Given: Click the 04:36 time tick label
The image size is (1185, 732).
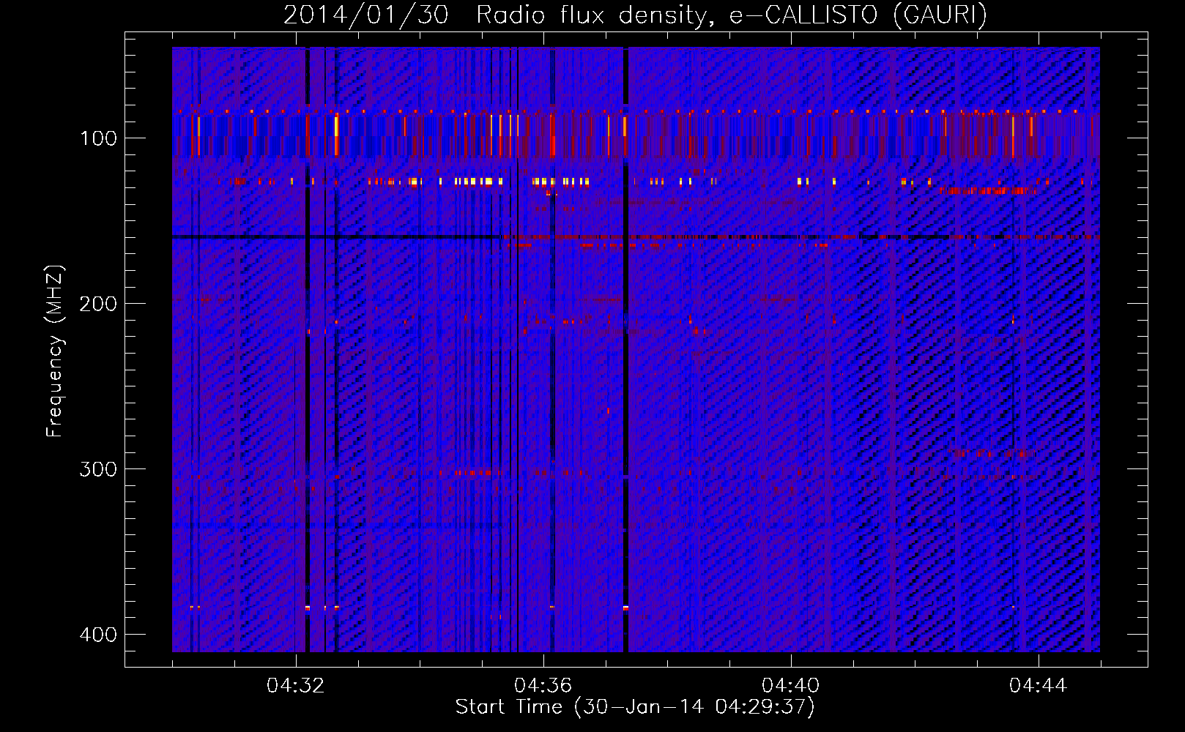Looking at the screenshot, I should click(543, 686).
